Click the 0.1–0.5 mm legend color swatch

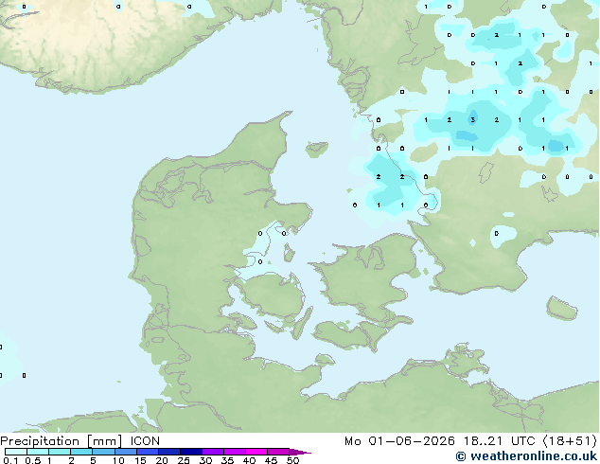pyautogui.click(x=16, y=452)
